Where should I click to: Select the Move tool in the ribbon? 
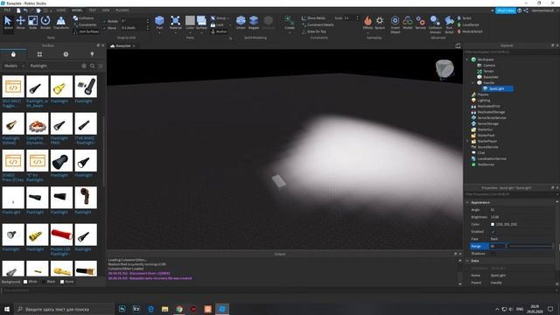[x=20, y=23]
